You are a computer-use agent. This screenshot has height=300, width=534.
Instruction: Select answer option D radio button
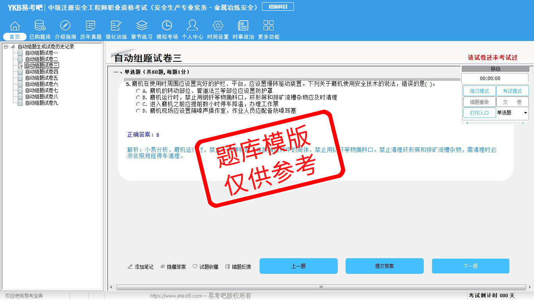pyautogui.click(x=138, y=111)
